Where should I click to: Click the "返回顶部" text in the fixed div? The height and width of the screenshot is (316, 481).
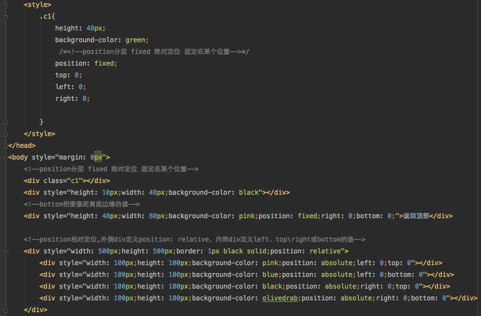416,216
